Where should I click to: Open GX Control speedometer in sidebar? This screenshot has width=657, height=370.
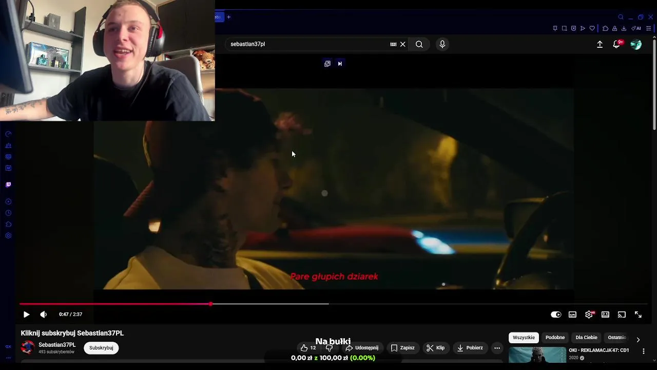pos(8,134)
